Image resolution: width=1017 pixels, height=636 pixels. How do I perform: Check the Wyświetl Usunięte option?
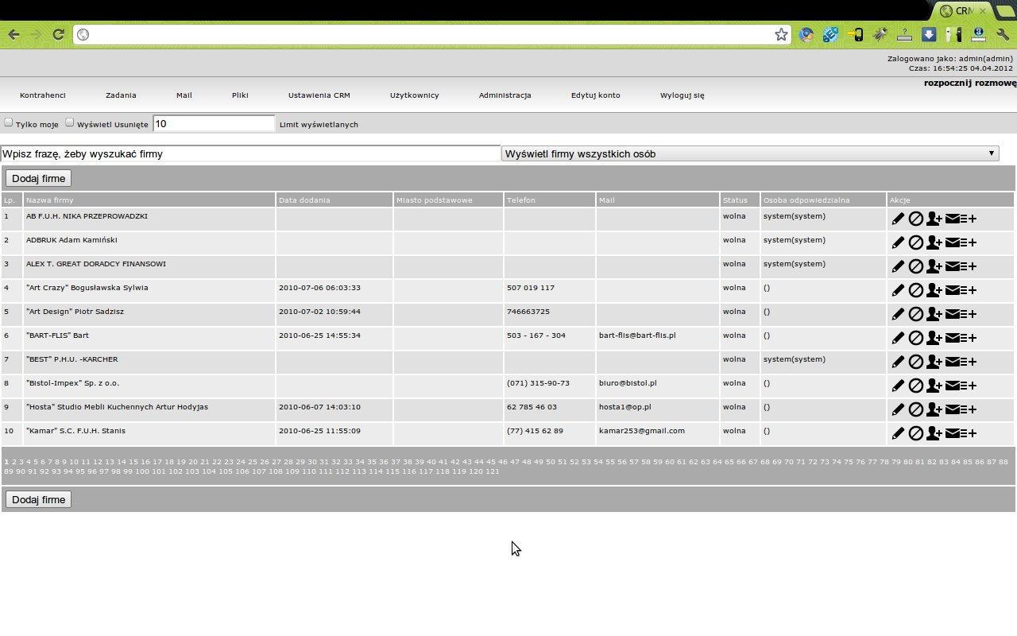pyautogui.click(x=70, y=121)
